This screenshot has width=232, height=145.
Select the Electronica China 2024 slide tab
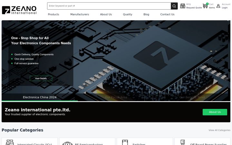click(x=40, y=97)
